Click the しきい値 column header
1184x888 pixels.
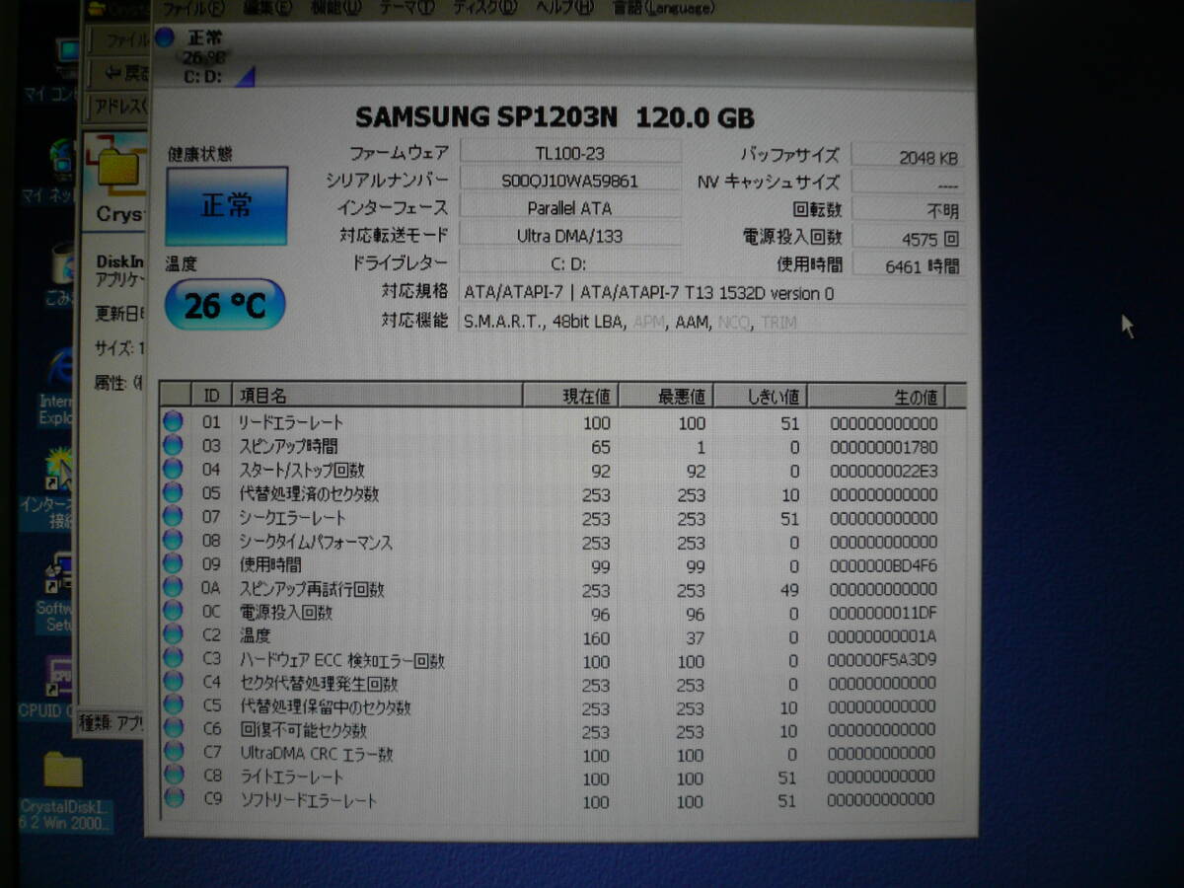click(x=759, y=396)
